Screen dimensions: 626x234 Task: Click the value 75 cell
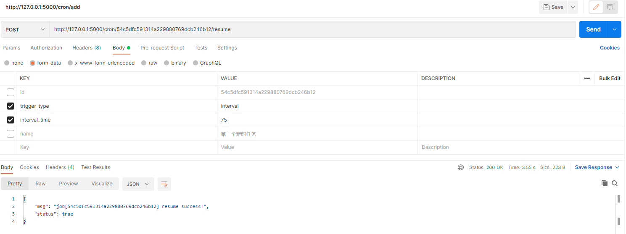click(x=317, y=120)
